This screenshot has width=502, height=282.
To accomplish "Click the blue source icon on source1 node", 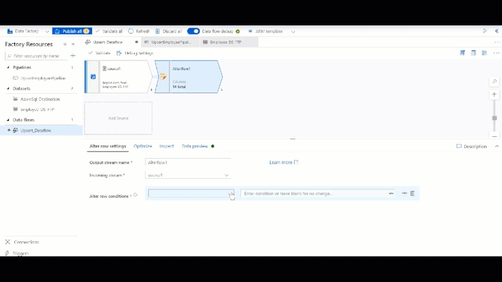I will (x=93, y=77).
